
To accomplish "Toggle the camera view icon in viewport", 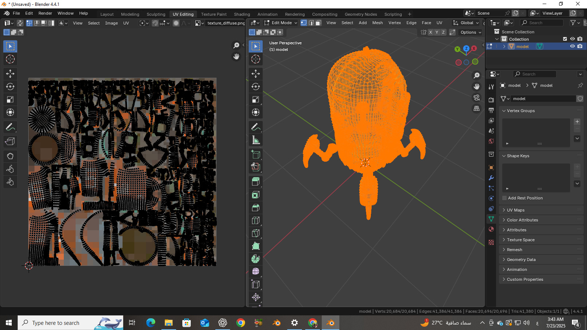I will click(x=477, y=98).
